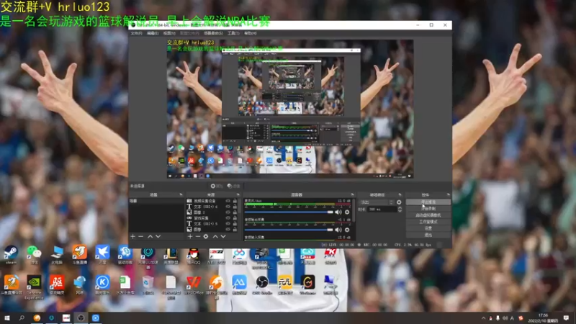
Task: Add a new scene with the plus icon
Action: pos(133,237)
